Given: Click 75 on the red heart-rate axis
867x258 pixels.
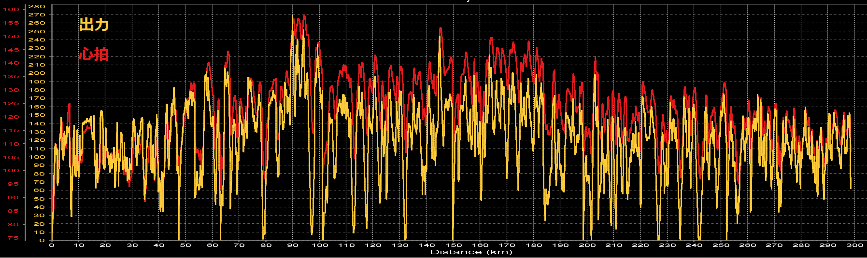Looking at the screenshot, I should 13,238.
